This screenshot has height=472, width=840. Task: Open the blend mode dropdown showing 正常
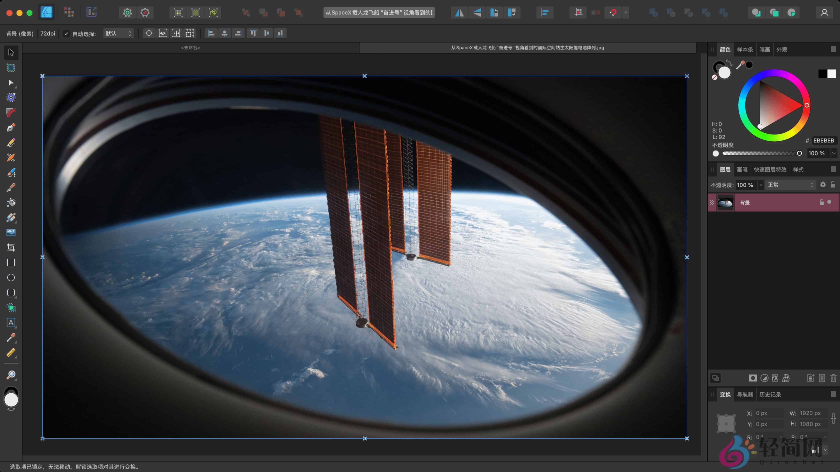click(x=790, y=184)
